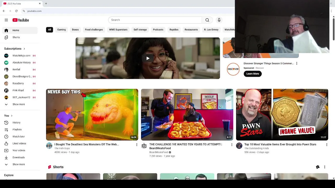The height and width of the screenshot is (188, 335).
Task: Select the Reptiles filter chip
Action: [x=174, y=30]
